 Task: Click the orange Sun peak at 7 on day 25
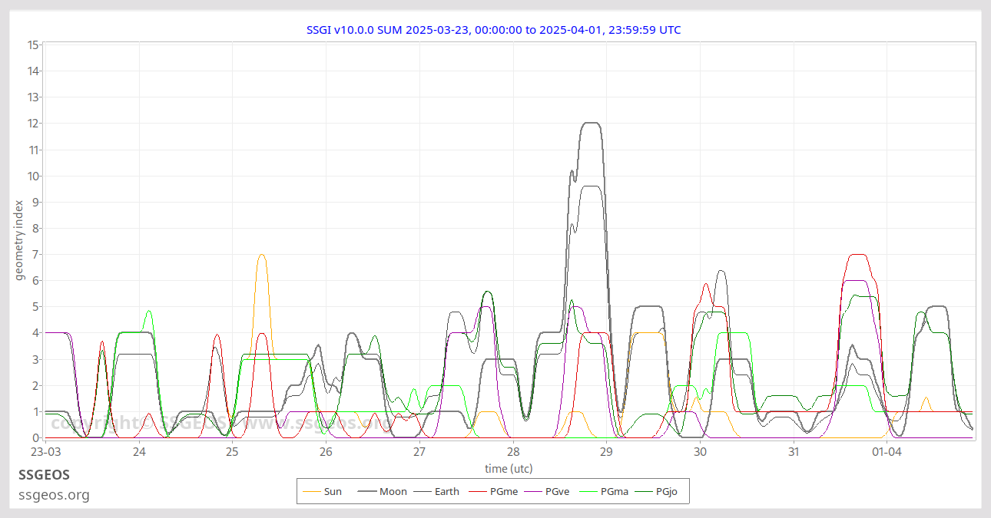(262, 255)
